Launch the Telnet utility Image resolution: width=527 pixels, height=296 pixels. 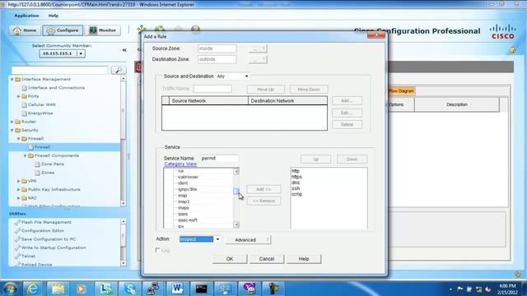coord(28,256)
